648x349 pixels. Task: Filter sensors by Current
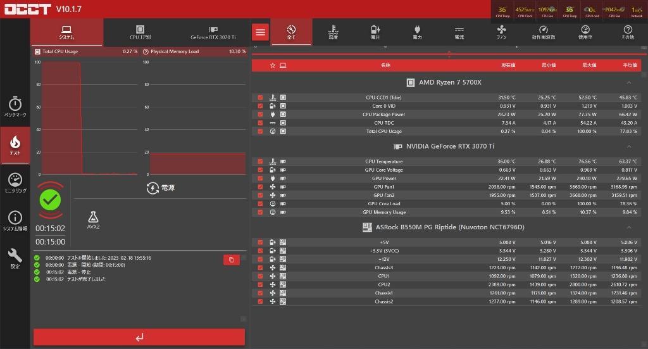click(459, 32)
